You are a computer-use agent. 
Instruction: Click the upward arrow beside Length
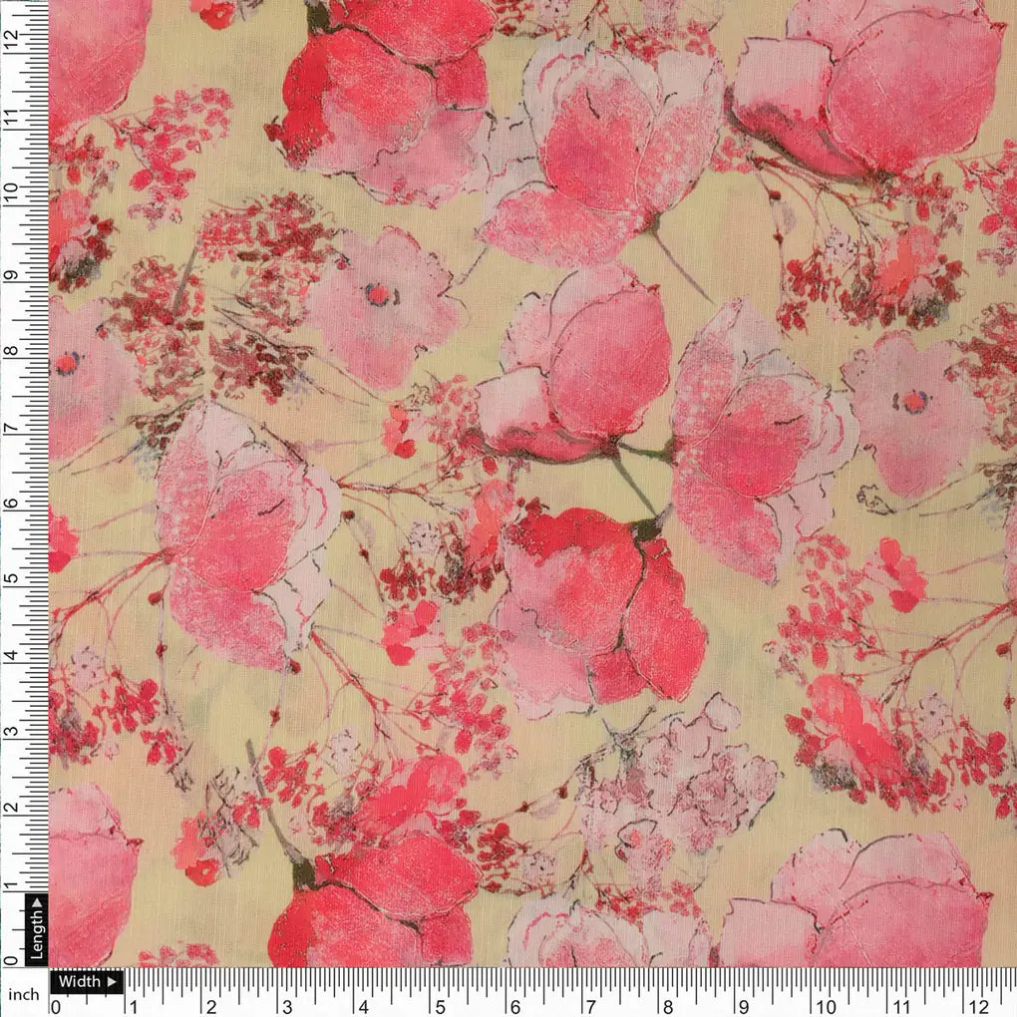tap(37, 904)
